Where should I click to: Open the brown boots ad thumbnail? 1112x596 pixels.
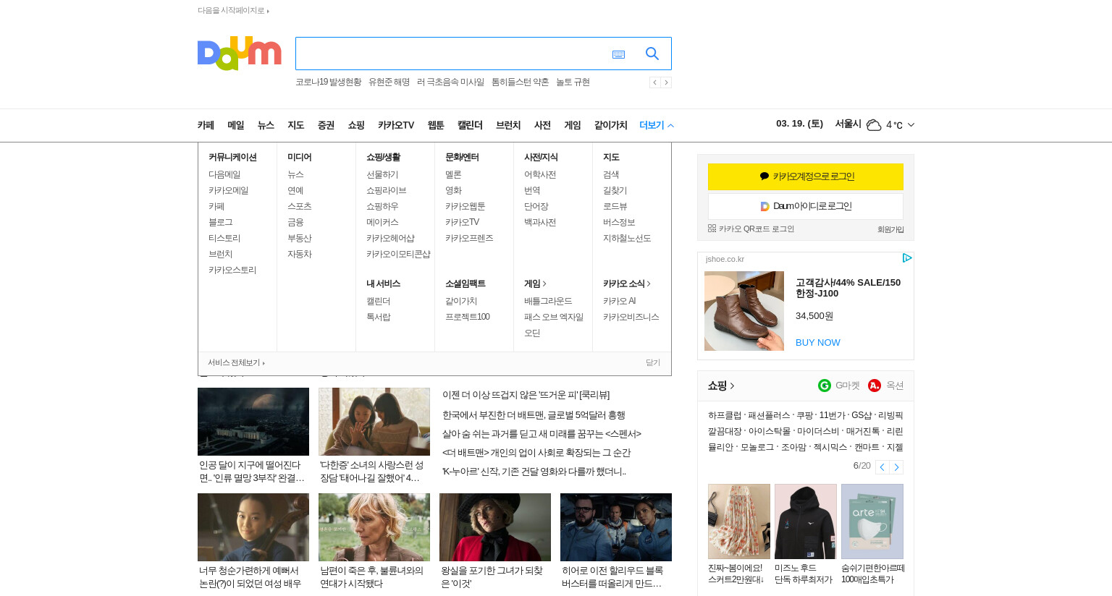pos(744,311)
